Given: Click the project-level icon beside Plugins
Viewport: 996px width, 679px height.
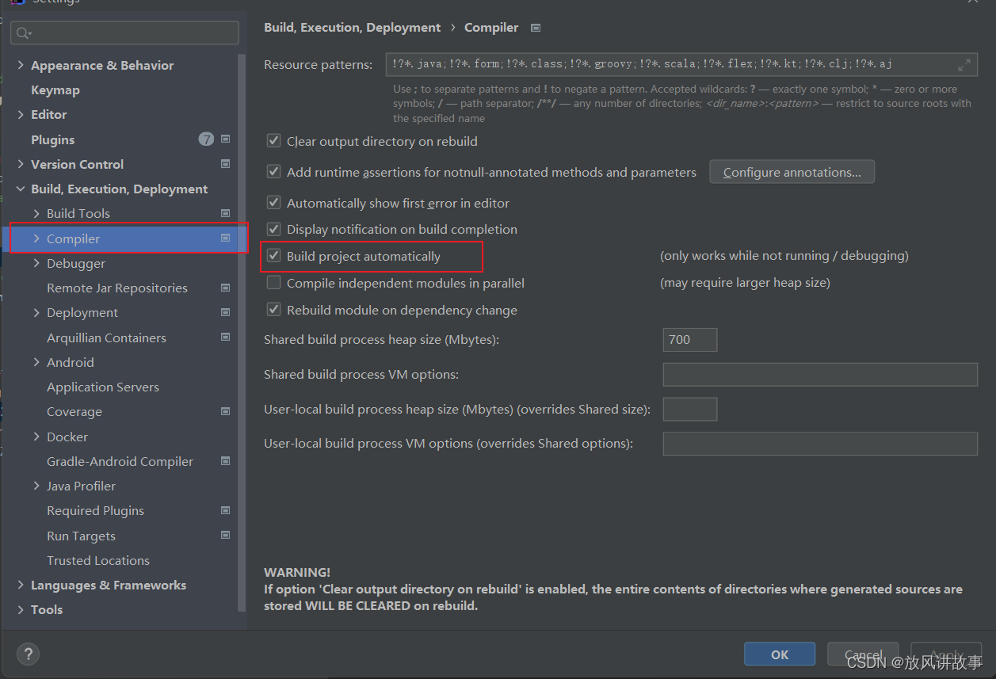Looking at the screenshot, I should (226, 139).
